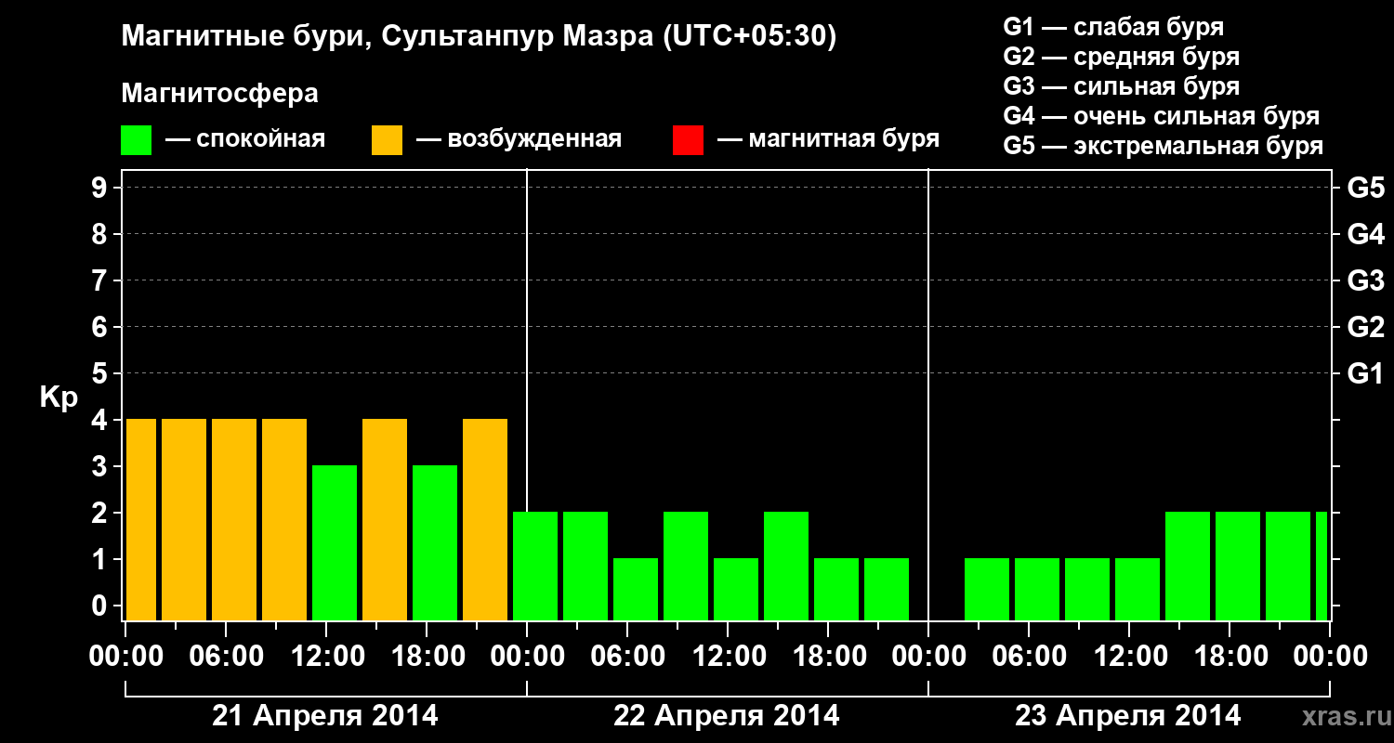Click the green 'спокойная' legend swatch
The width and height of the screenshot is (1394, 743).
click(x=136, y=140)
